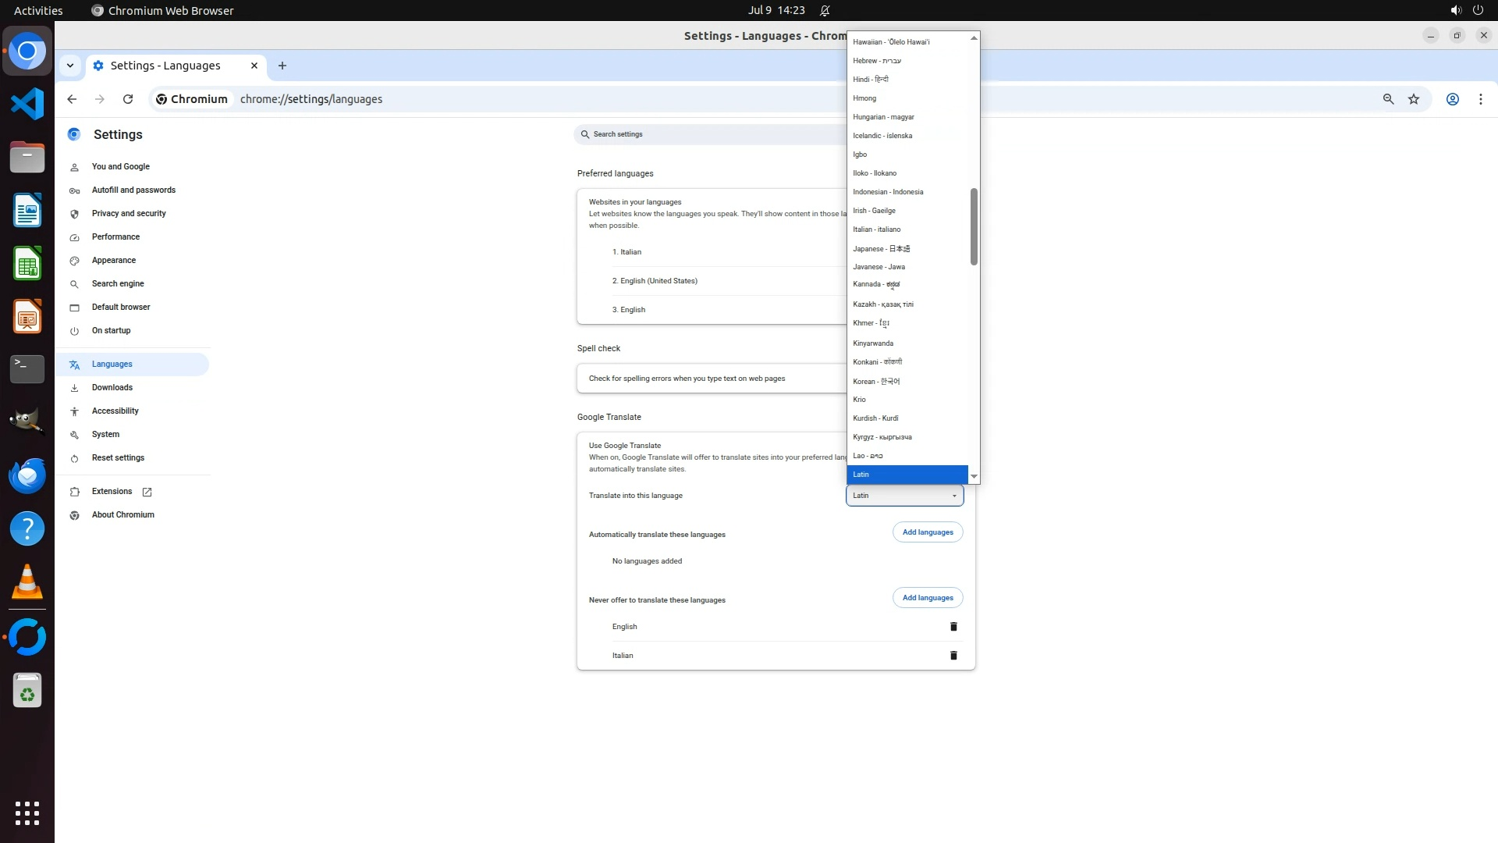The image size is (1498, 843).
Task: Go to Downloads settings section
Action: (x=112, y=387)
